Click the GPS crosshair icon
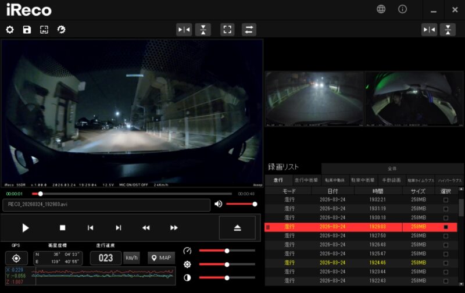Screen dimensions: 465x293 [x=16, y=258]
